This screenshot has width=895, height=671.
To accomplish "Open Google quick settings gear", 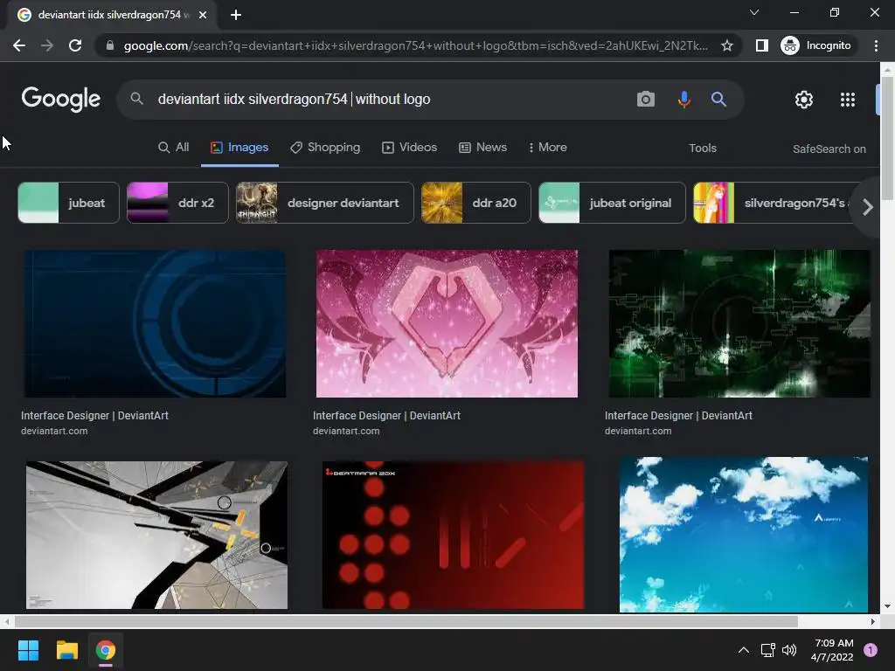I will coord(804,100).
